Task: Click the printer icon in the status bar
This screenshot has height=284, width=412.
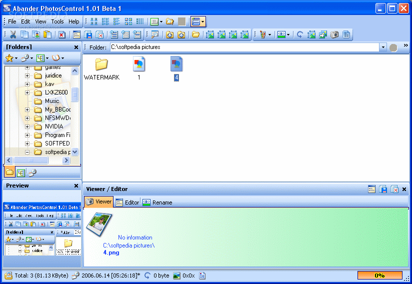Action: coord(8,275)
